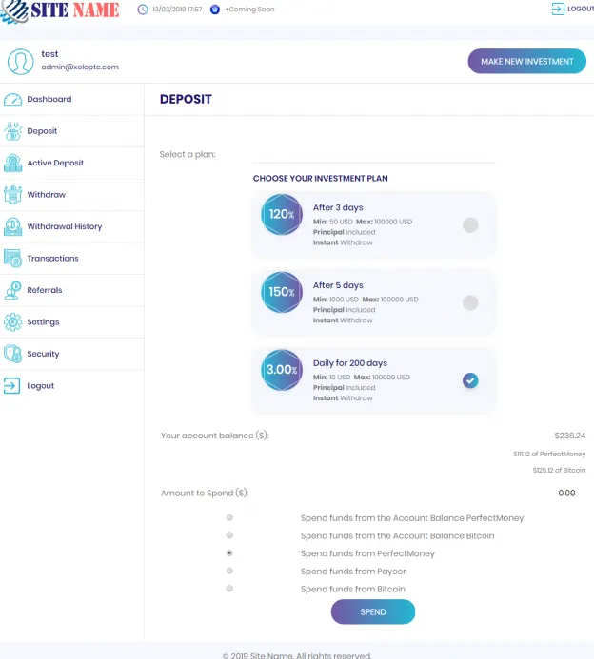Click the Amount to Spend field
This screenshot has width=594, height=659.
tap(566, 493)
